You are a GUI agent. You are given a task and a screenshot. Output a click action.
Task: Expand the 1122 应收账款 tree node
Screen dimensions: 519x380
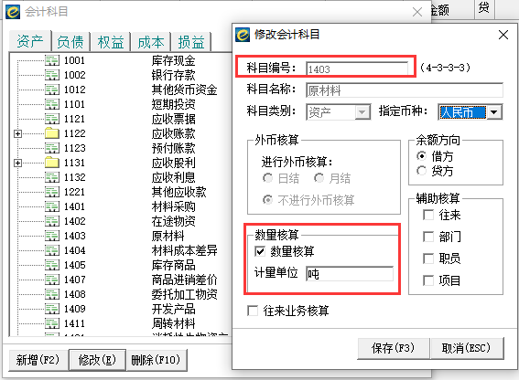[18, 133]
